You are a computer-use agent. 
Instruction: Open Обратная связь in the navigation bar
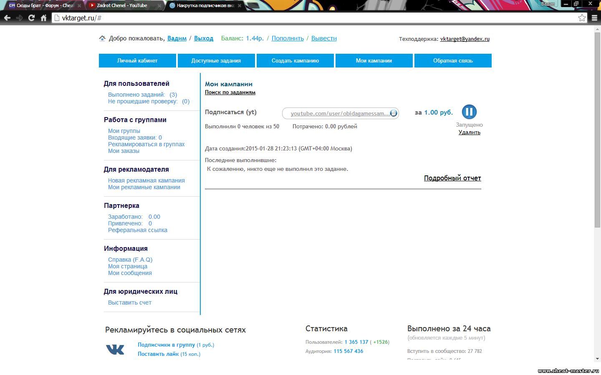[x=453, y=60]
